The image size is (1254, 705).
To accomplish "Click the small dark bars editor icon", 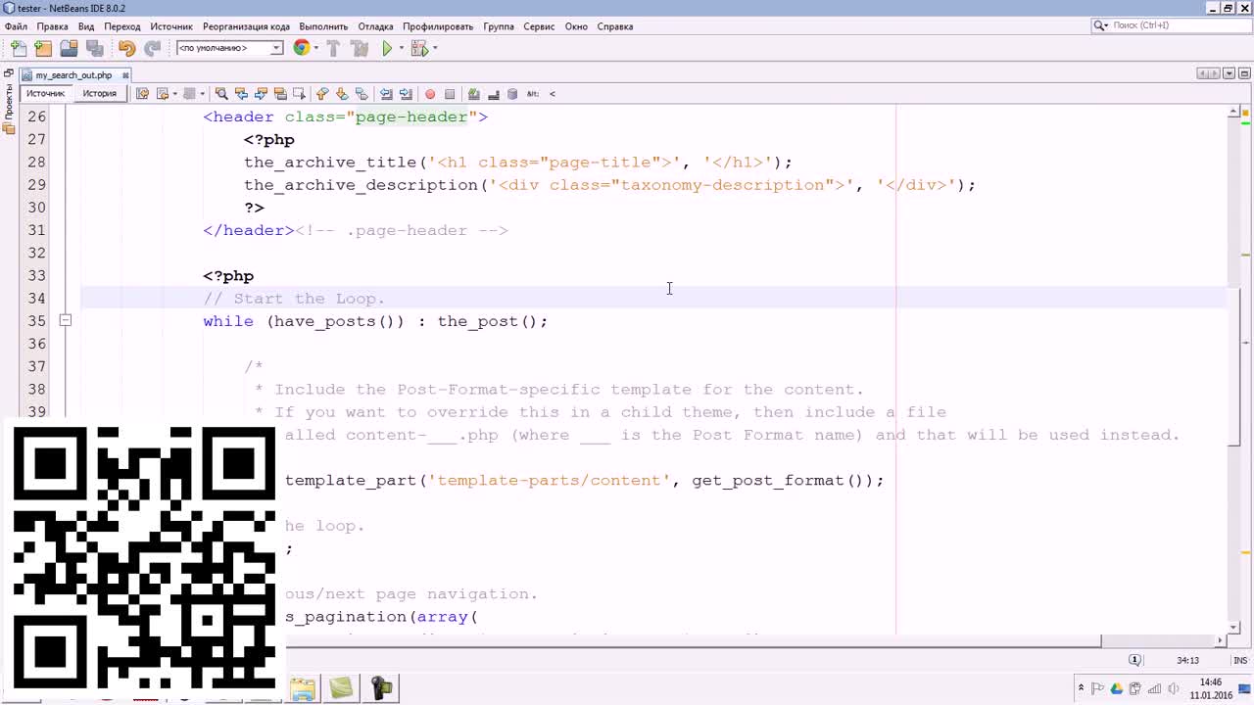I will 494,95.
